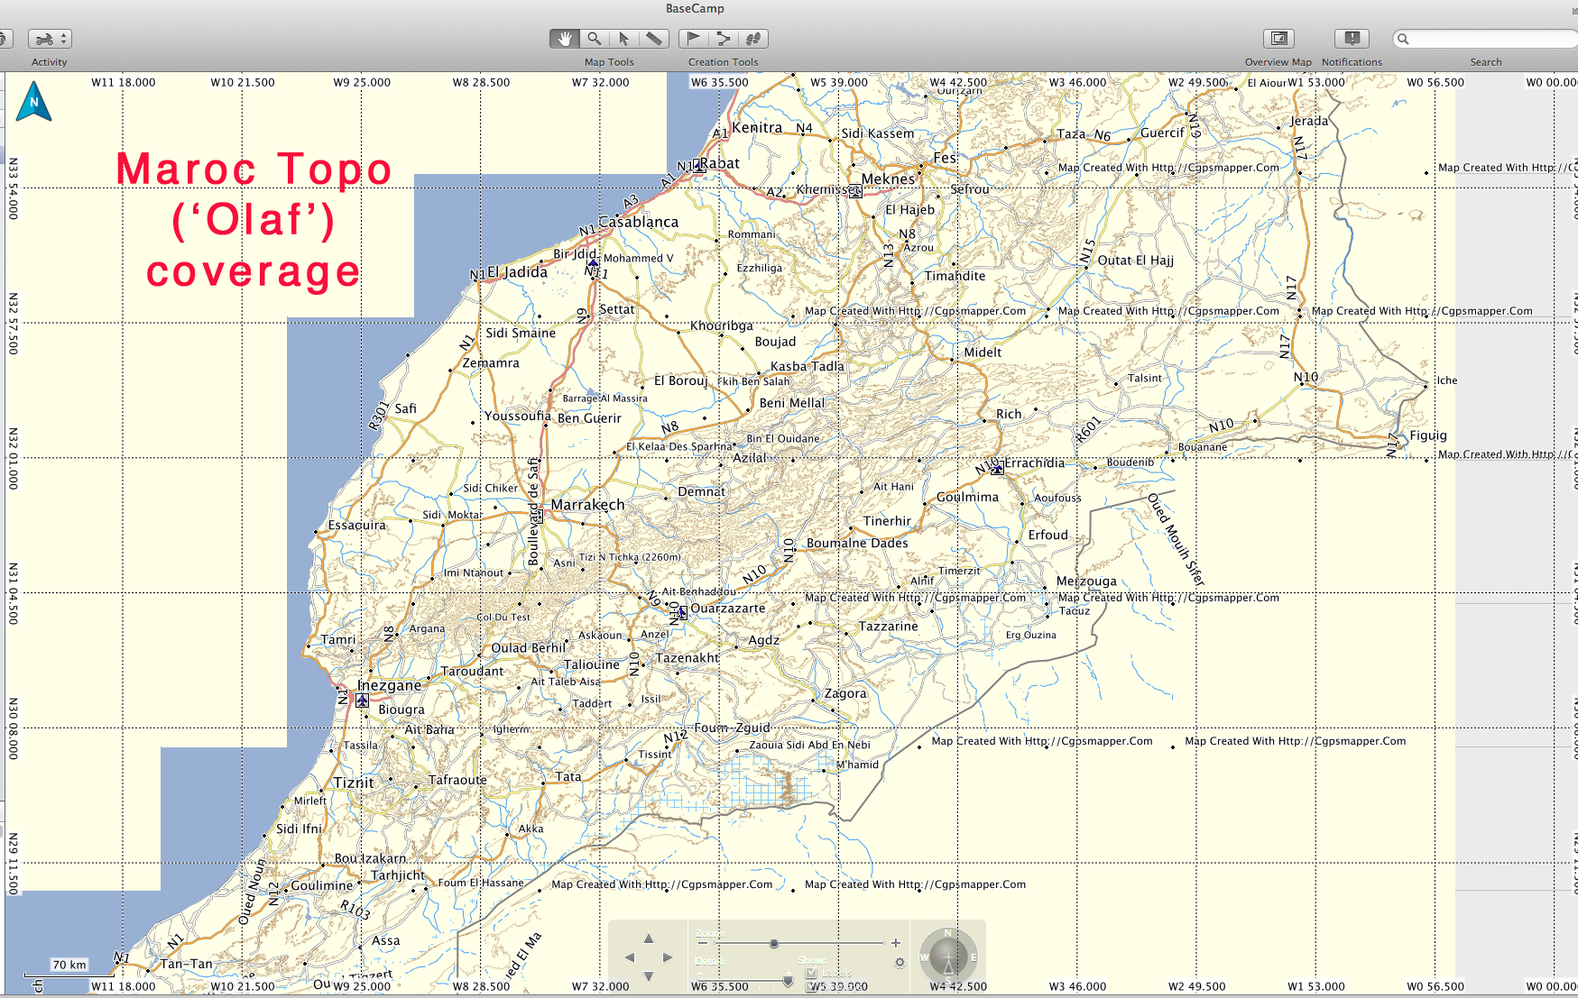Screen dimensions: 1578x998
Task: Click the zoom out minus button
Action: [703, 943]
